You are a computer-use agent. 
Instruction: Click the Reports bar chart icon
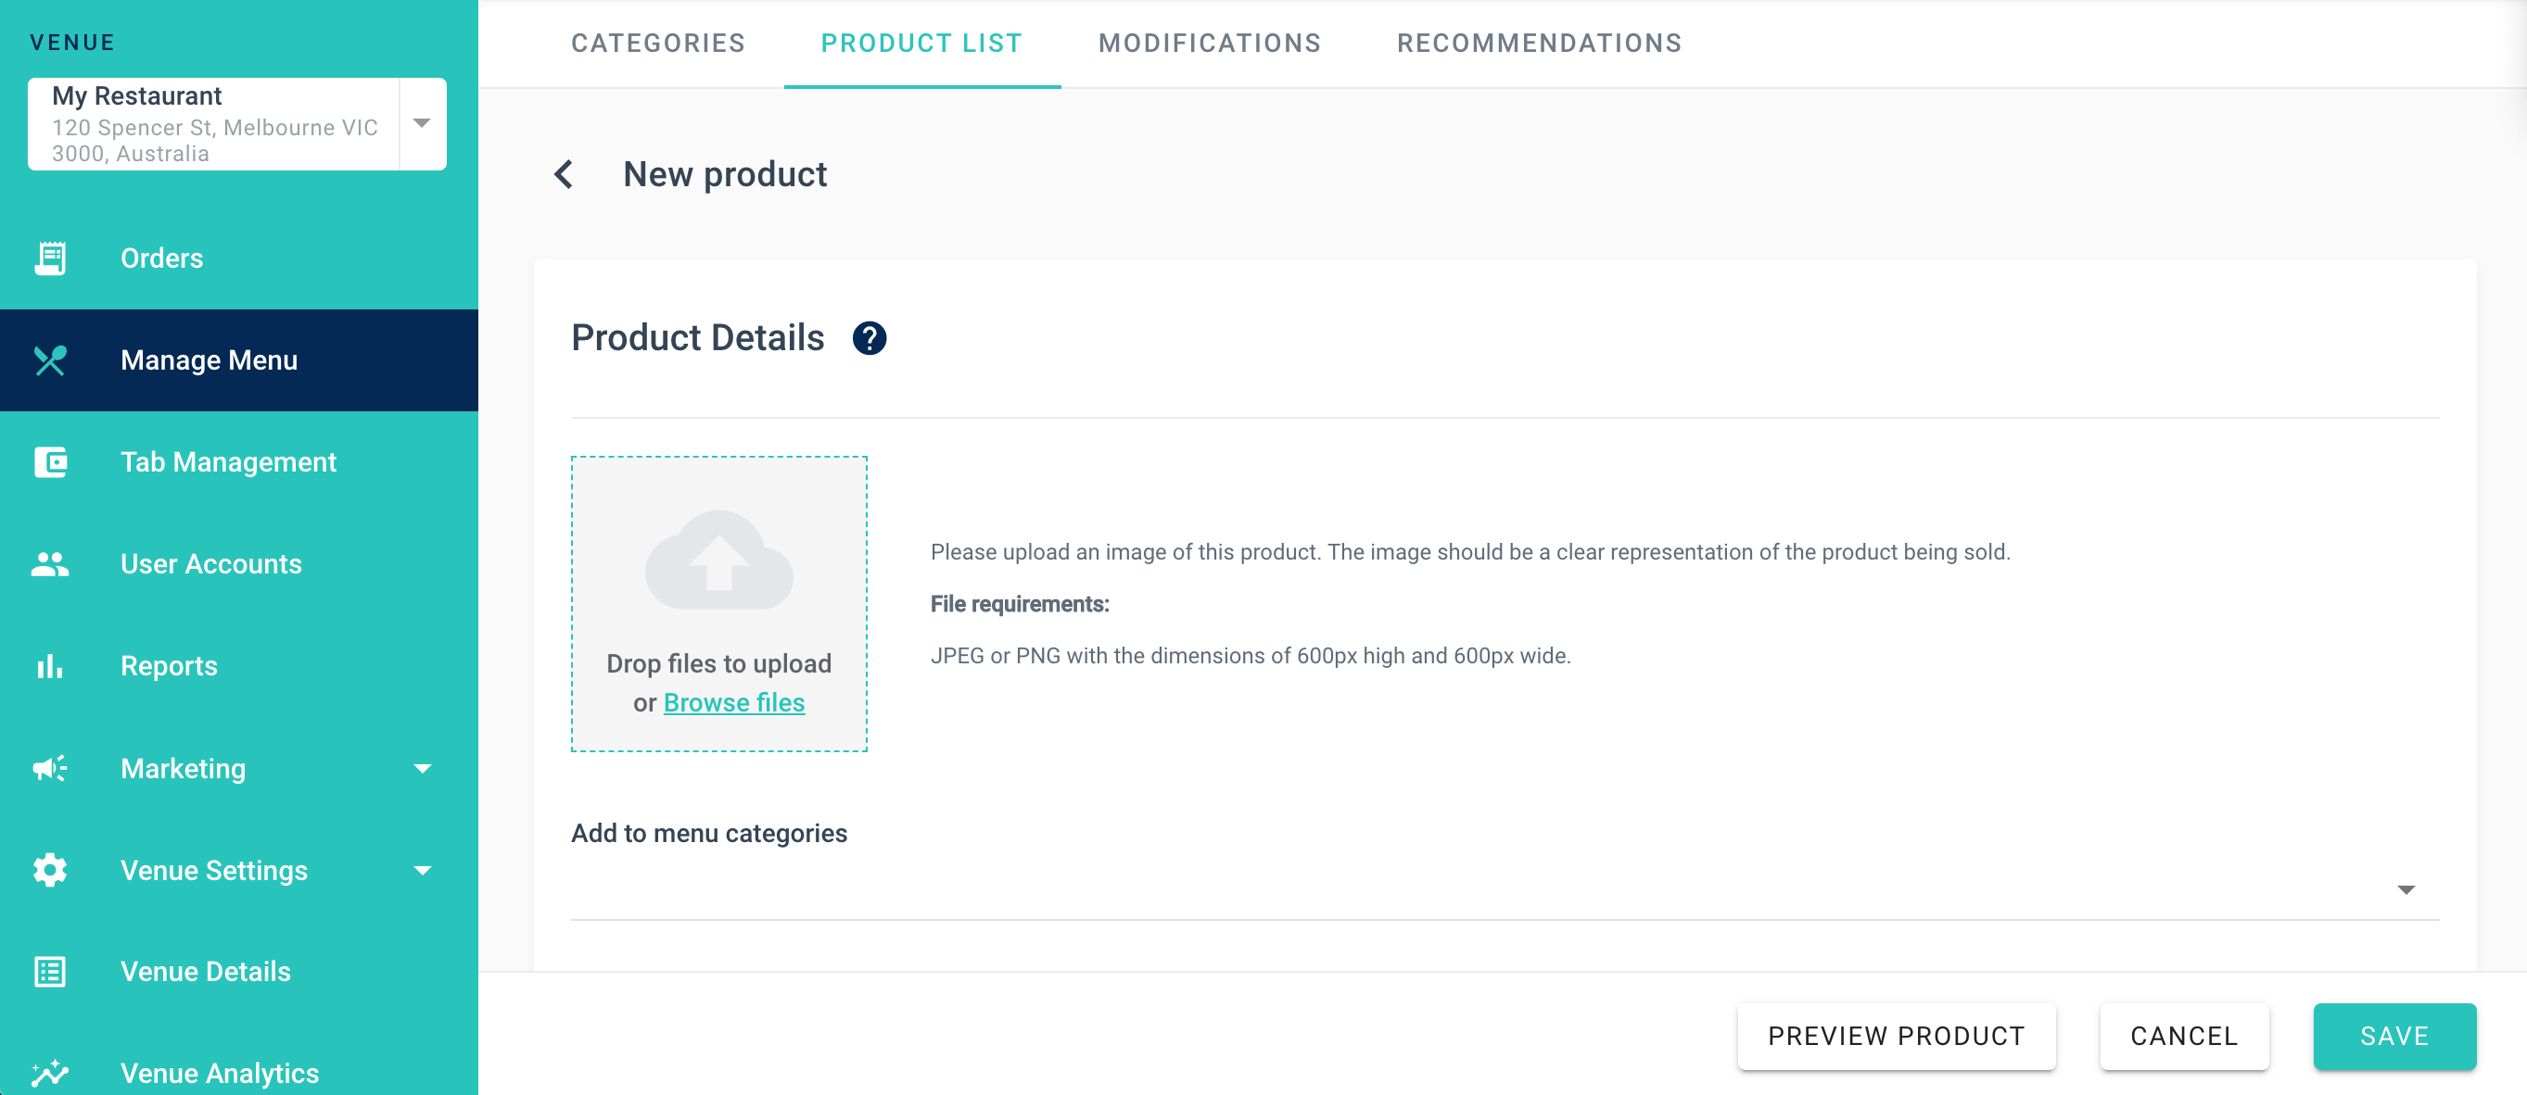(x=50, y=667)
